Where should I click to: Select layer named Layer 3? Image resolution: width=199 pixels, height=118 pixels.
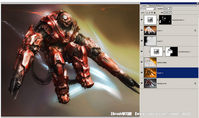(160, 30)
